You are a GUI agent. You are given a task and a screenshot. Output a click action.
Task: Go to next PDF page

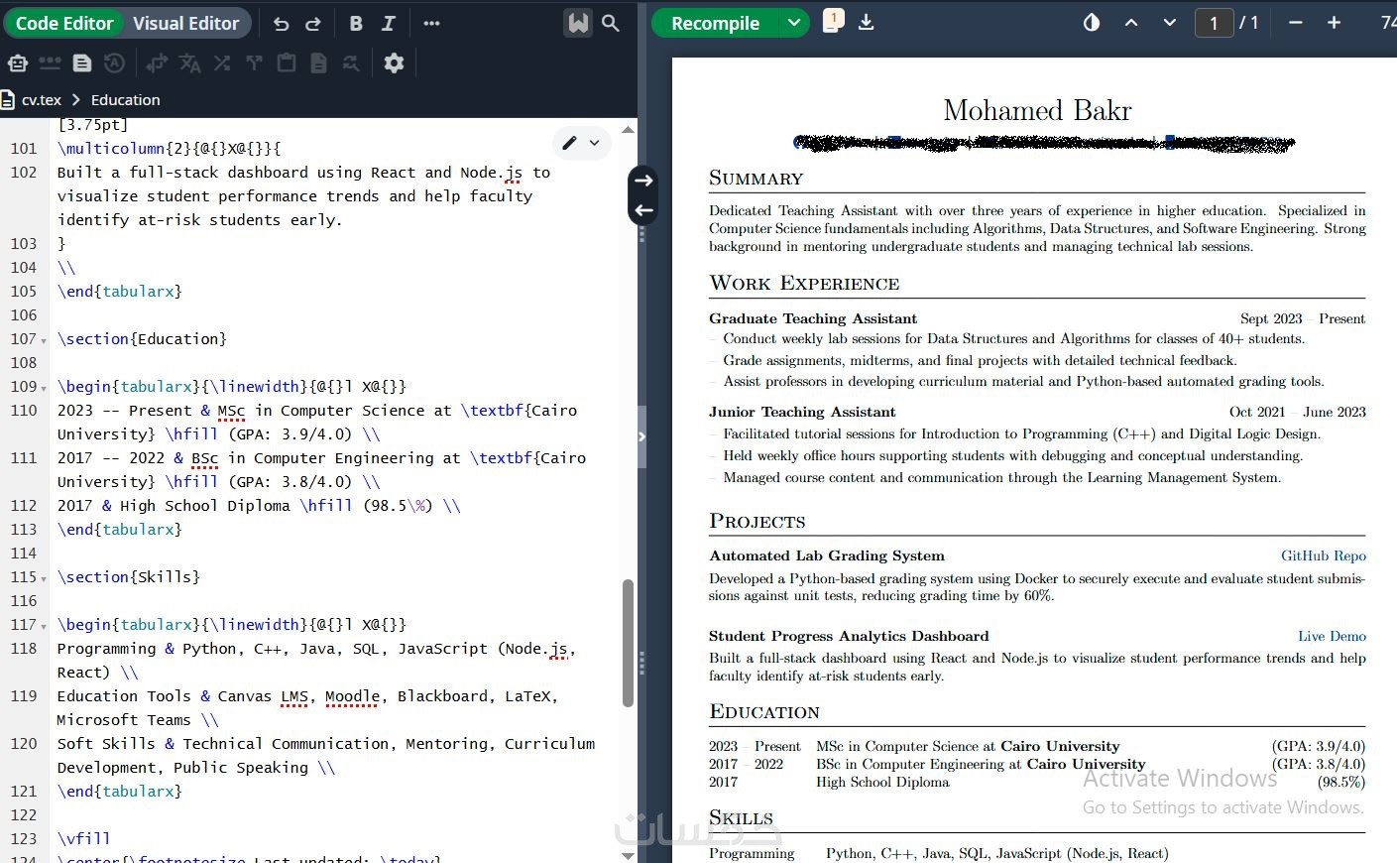(1170, 23)
